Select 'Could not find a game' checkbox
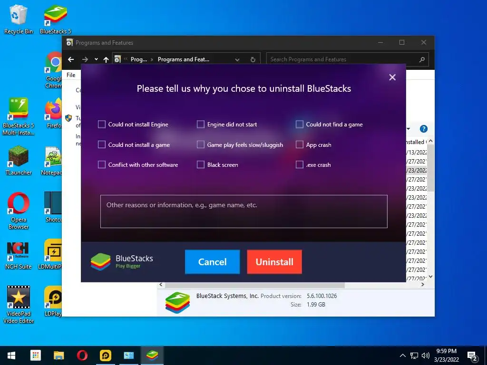This screenshot has width=487, height=365. click(300, 125)
